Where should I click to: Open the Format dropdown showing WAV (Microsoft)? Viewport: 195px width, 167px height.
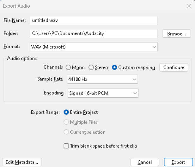click(x=94, y=47)
